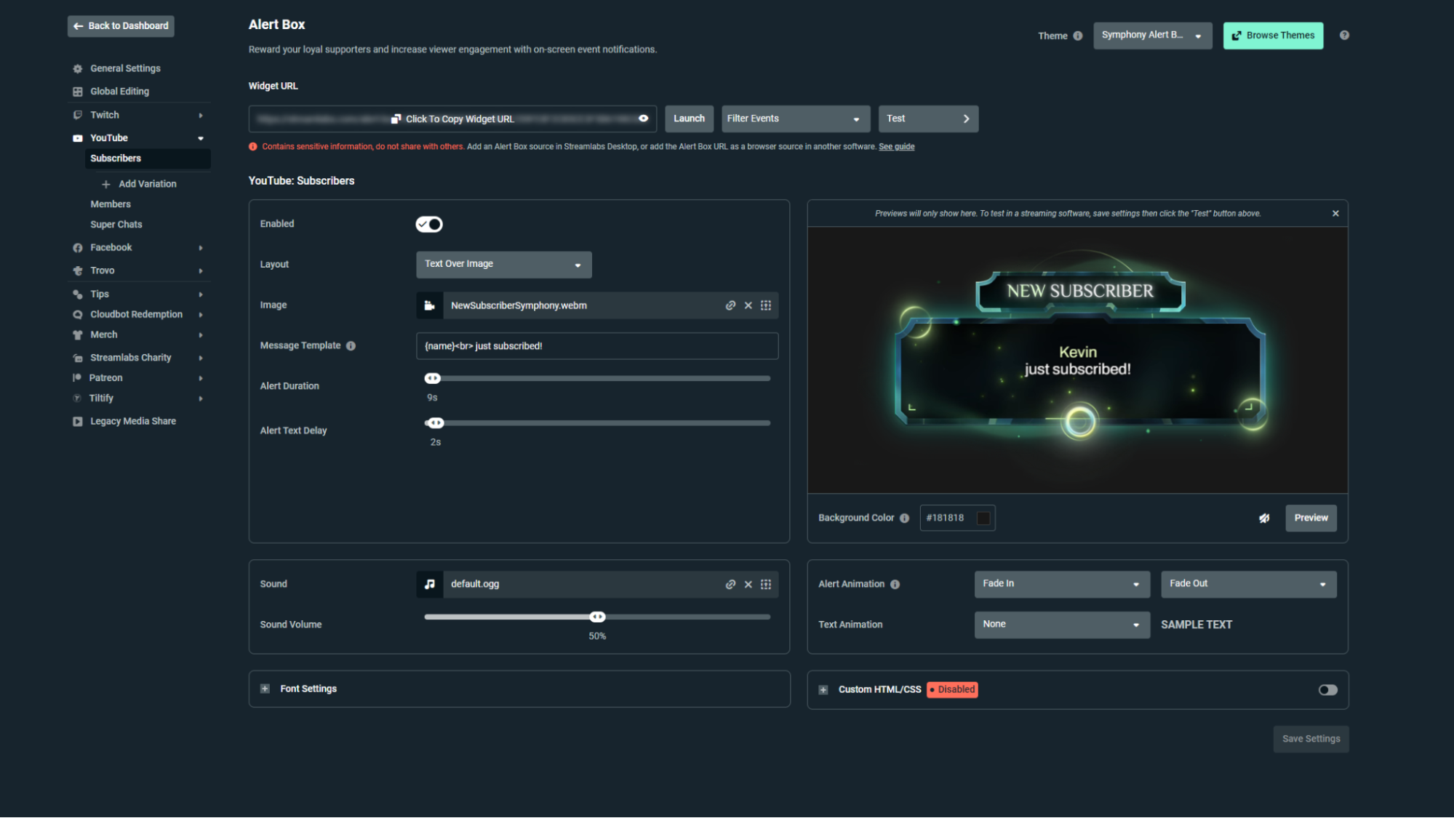Toggle the Enabled switch off

pyautogui.click(x=429, y=224)
